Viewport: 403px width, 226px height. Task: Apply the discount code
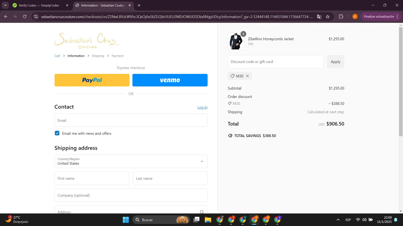coord(335,62)
